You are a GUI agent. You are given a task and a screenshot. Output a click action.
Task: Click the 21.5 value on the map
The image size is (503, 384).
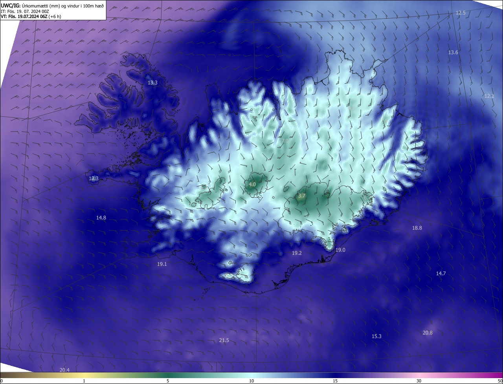[x=224, y=340]
